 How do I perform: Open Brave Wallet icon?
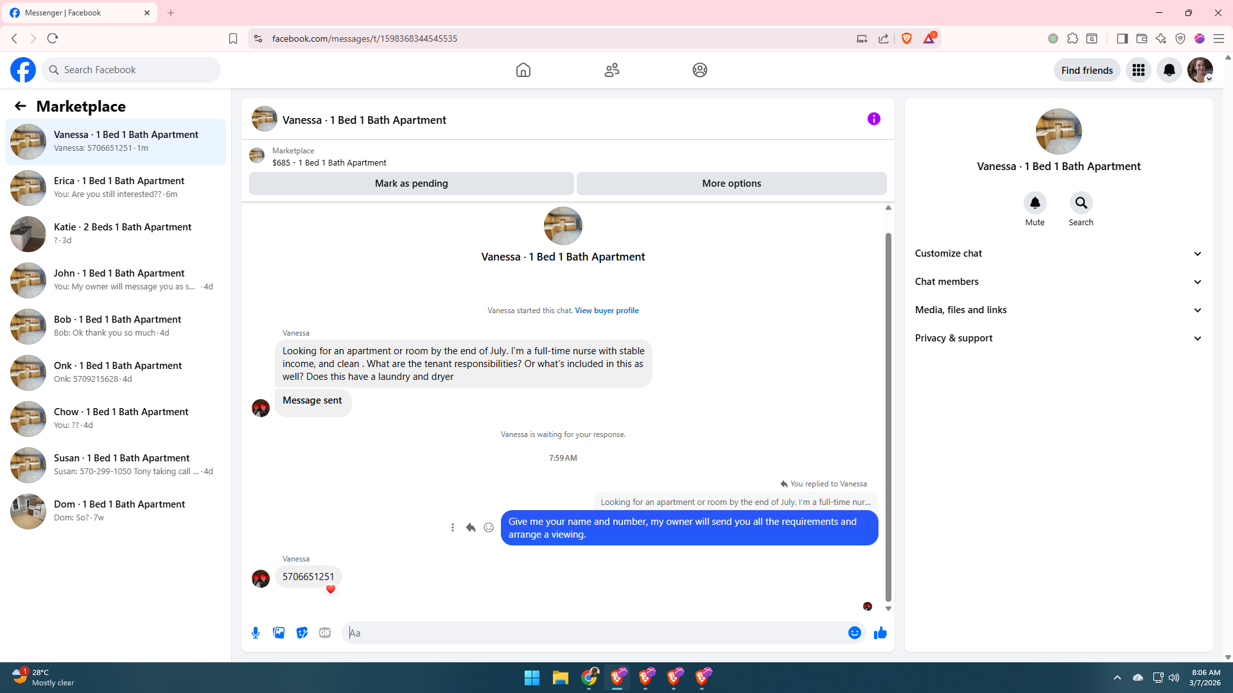1142,38
